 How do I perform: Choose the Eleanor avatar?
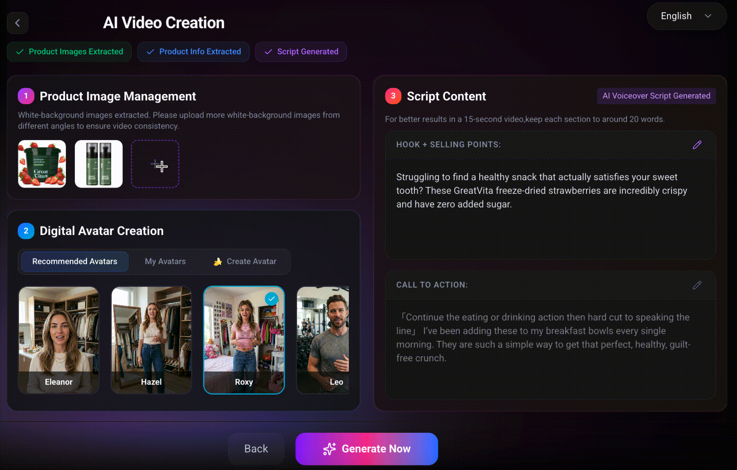[x=58, y=340]
